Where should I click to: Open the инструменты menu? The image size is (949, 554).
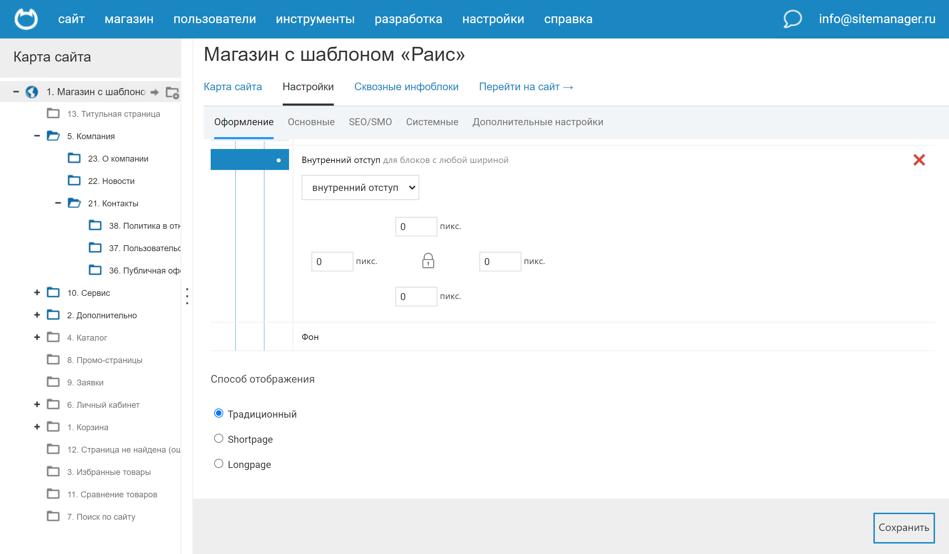[315, 19]
